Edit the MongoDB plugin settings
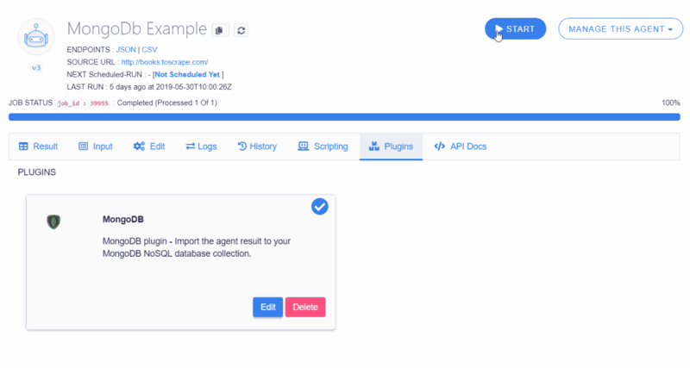 coord(267,307)
